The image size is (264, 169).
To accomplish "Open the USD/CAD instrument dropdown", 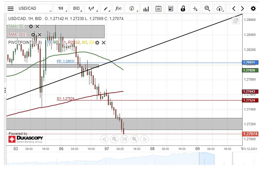I will click(35, 9).
